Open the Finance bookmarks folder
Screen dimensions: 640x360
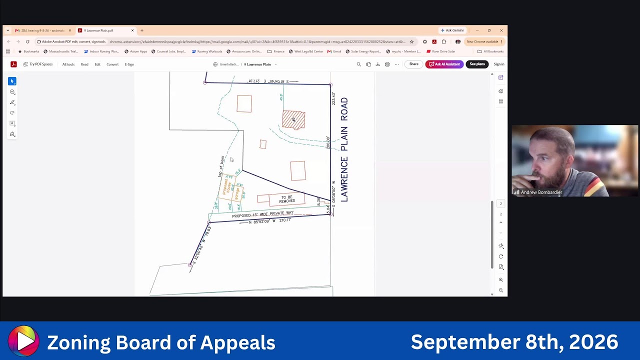click(276, 51)
